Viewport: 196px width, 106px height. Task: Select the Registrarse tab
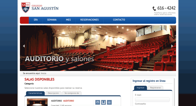[155, 88]
